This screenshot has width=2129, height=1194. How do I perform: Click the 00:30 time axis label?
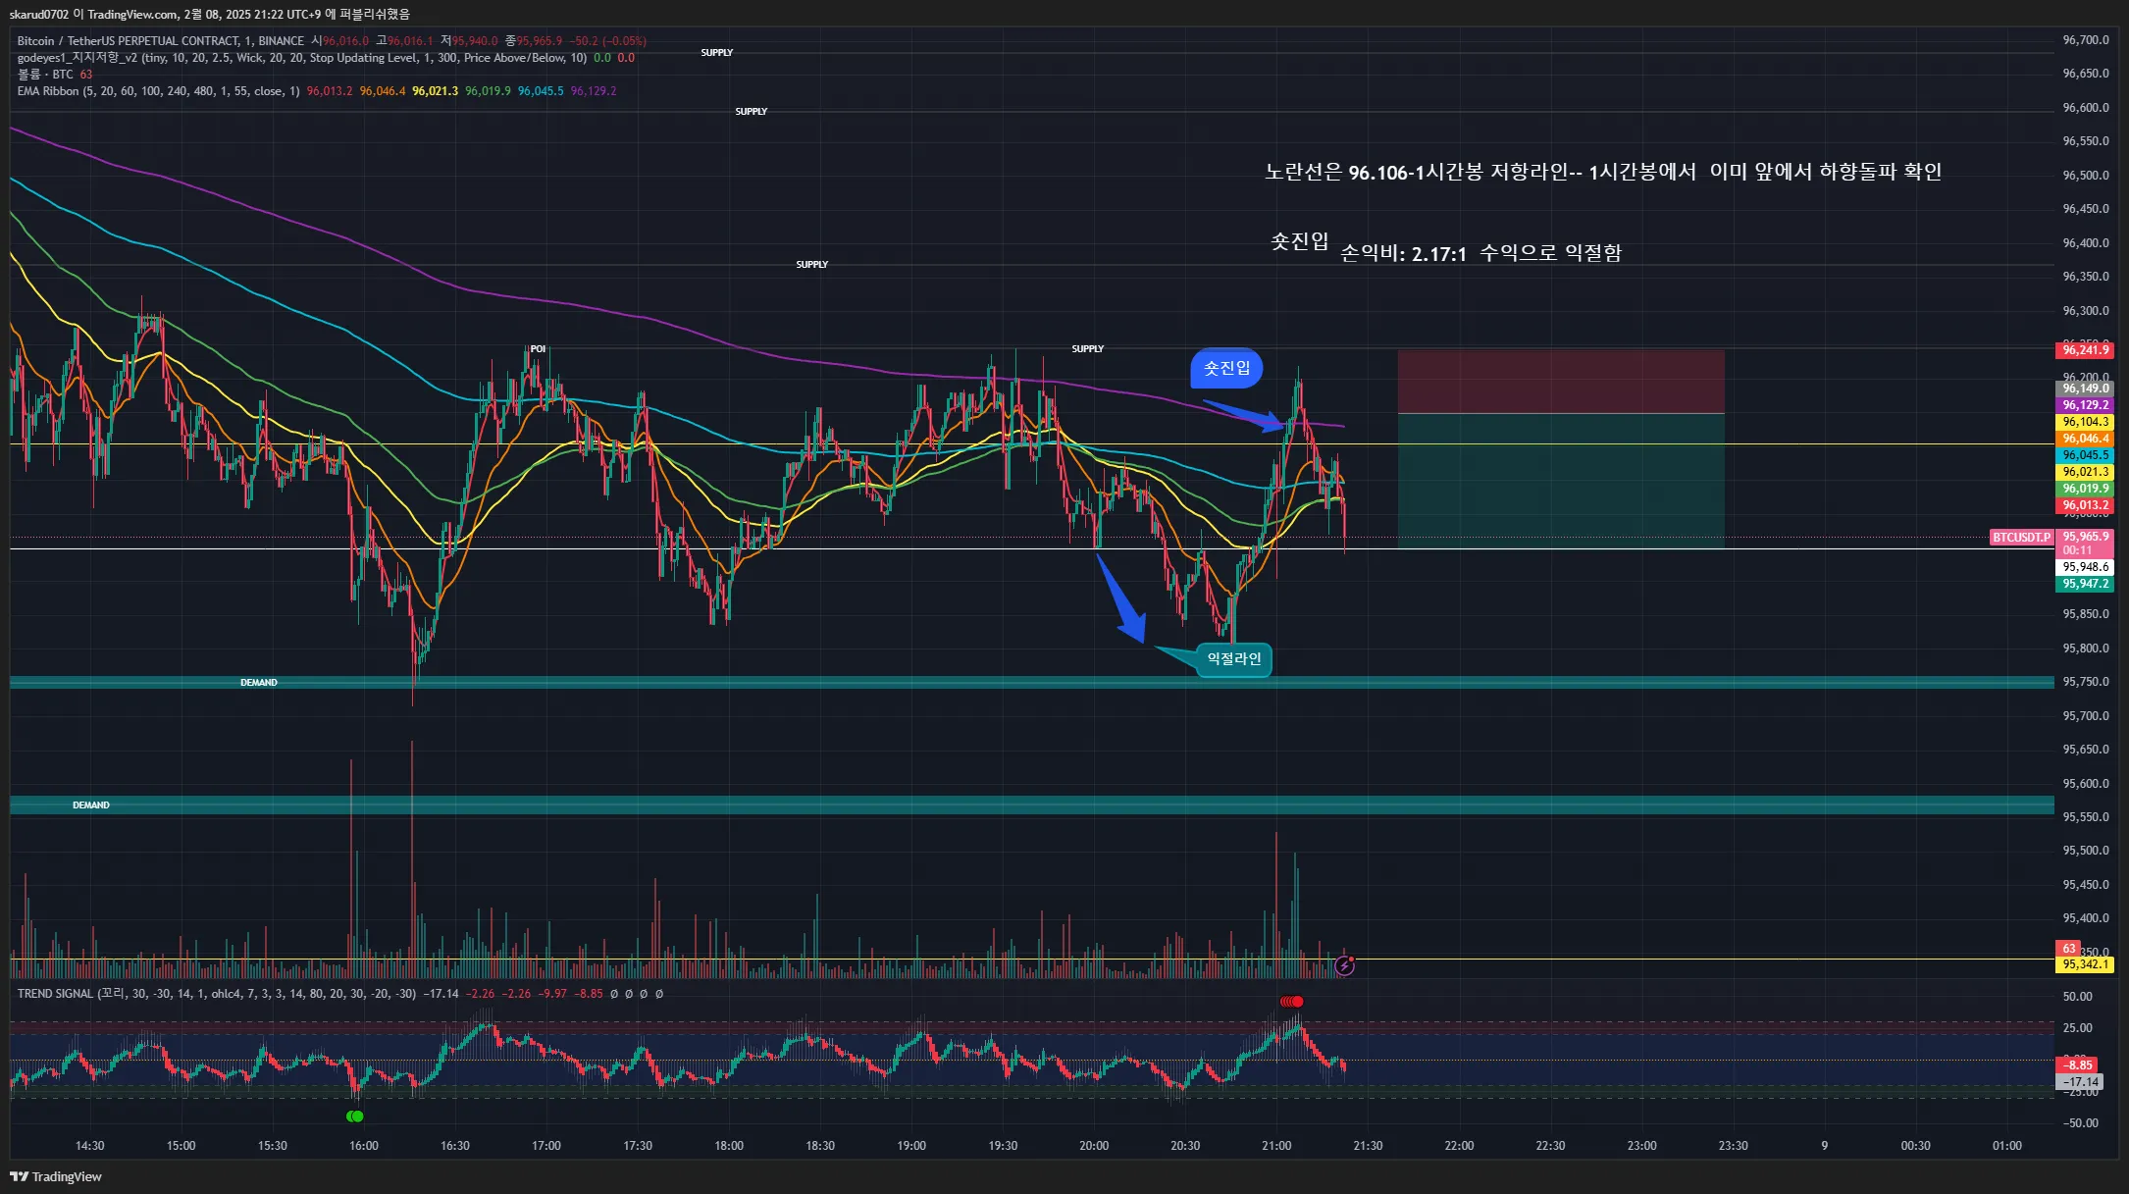pyautogui.click(x=1915, y=1146)
